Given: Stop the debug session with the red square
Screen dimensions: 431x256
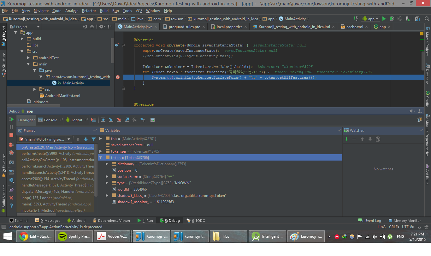Looking at the screenshot, I should pos(11,135).
